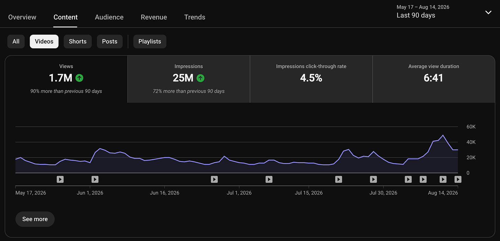500x241 pixels.
Task: Click the last video marker at Aug 14
Action: 458,179
